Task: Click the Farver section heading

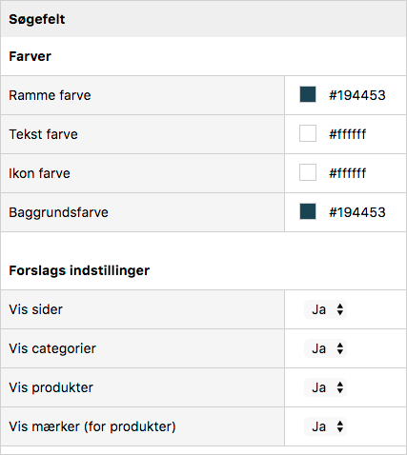Action: click(30, 56)
